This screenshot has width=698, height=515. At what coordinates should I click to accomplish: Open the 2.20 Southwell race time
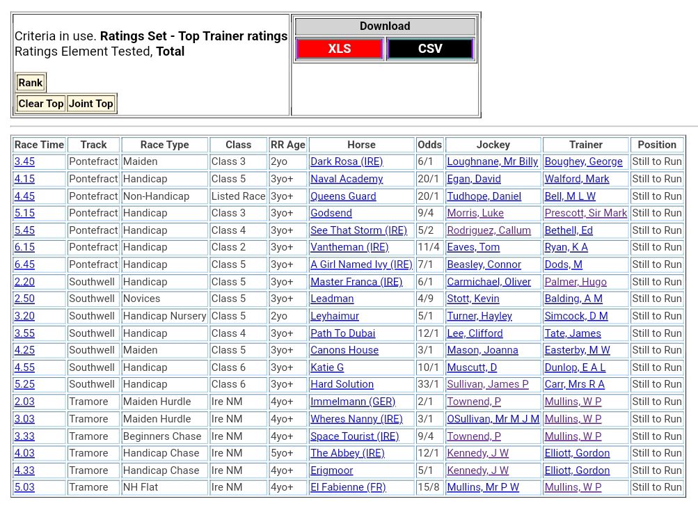[x=24, y=282]
